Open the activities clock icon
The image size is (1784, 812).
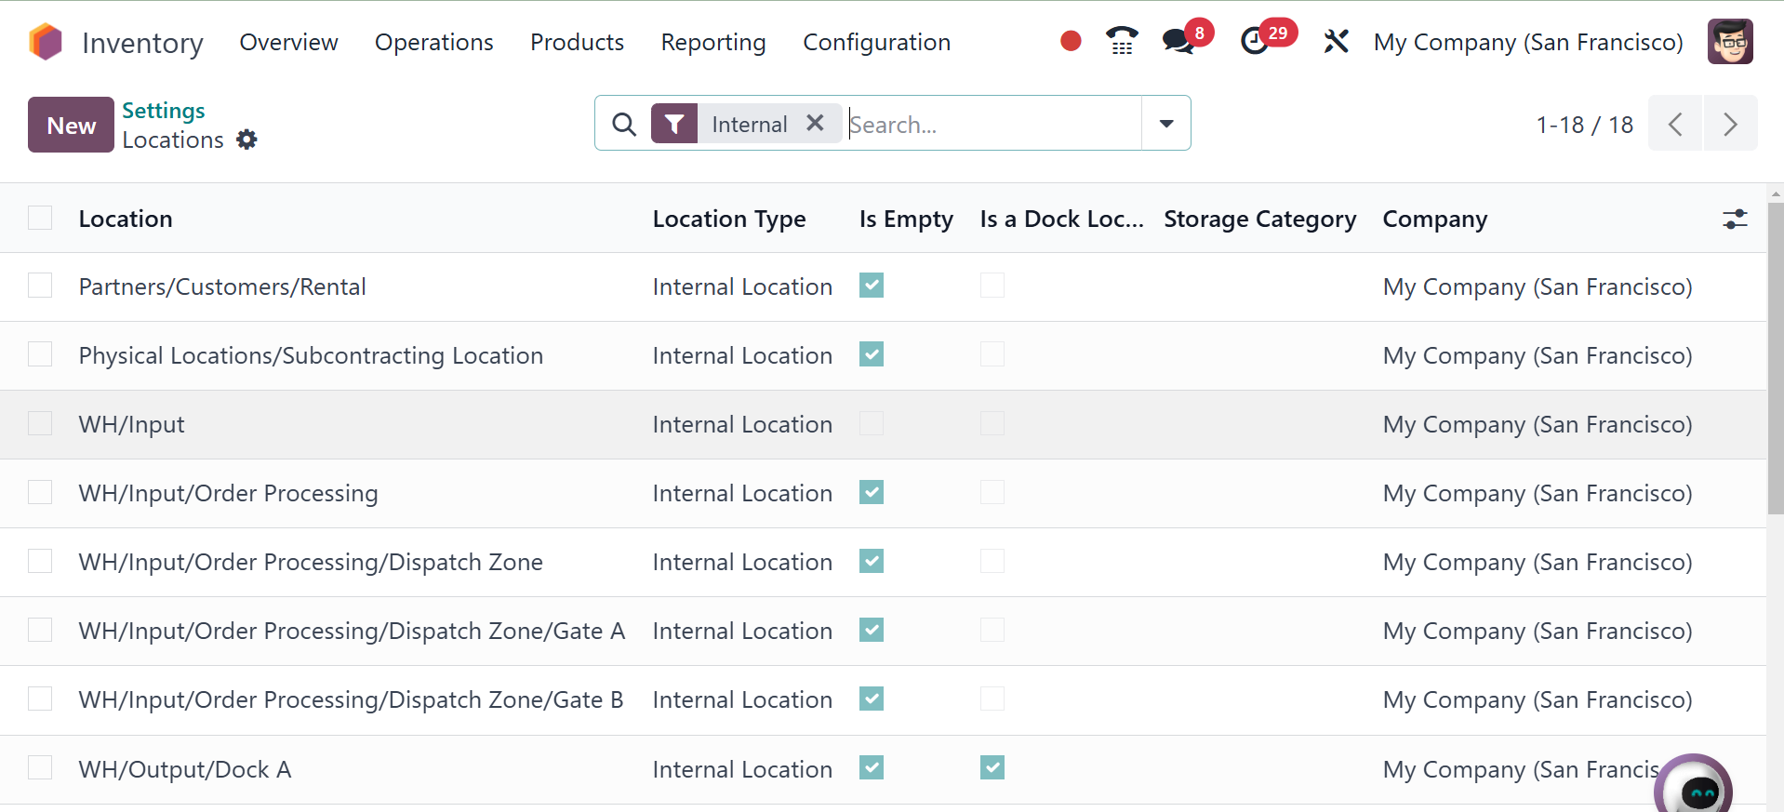tap(1254, 42)
